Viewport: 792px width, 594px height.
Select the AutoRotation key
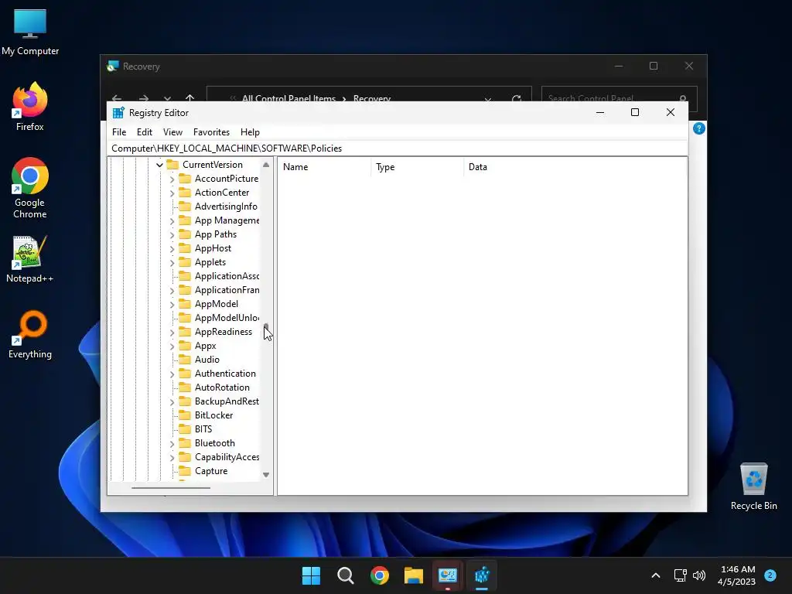[222, 387]
